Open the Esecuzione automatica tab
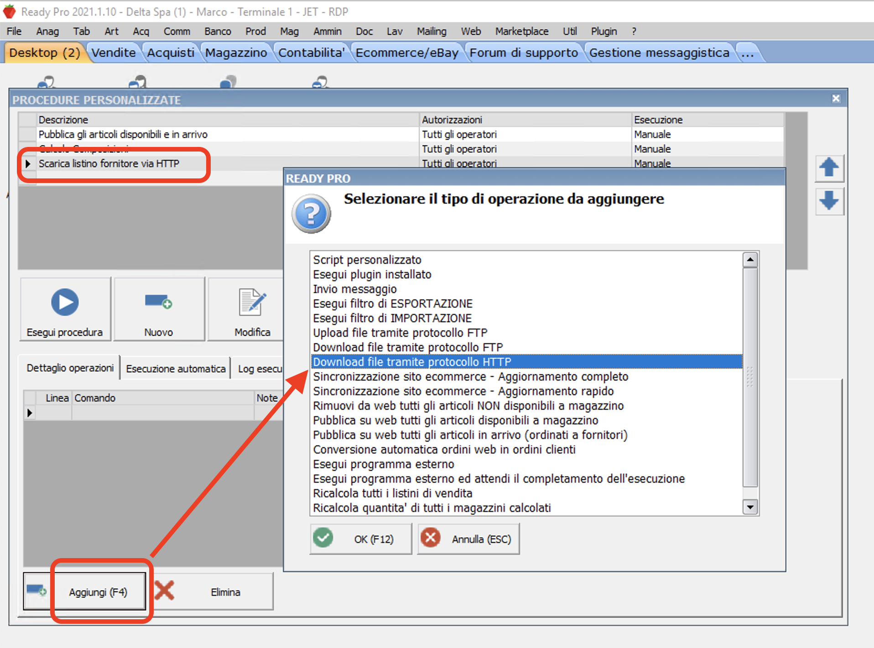This screenshot has width=874, height=648. [x=176, y=368]
